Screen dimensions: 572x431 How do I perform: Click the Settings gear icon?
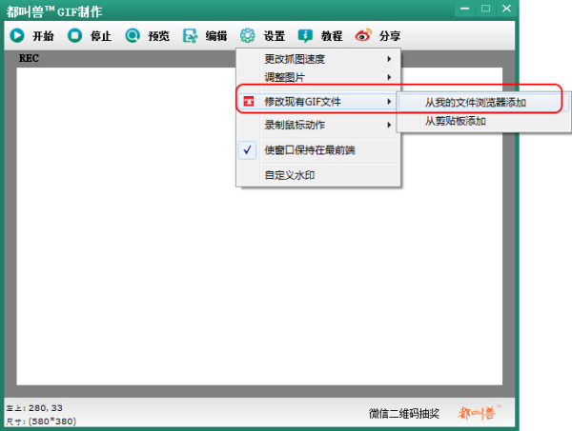(247, 35)
